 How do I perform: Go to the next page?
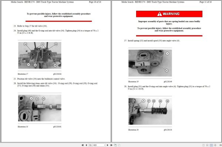coord(107,145)
